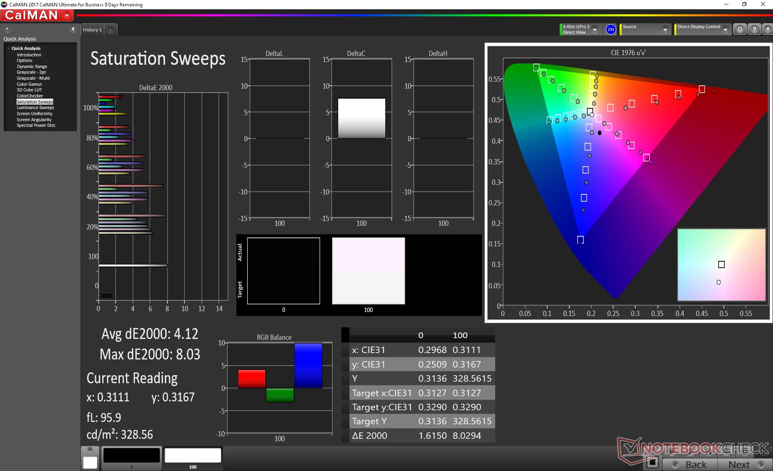Click the Next button
Screen dimensions: 773x471
coord(744,465)
